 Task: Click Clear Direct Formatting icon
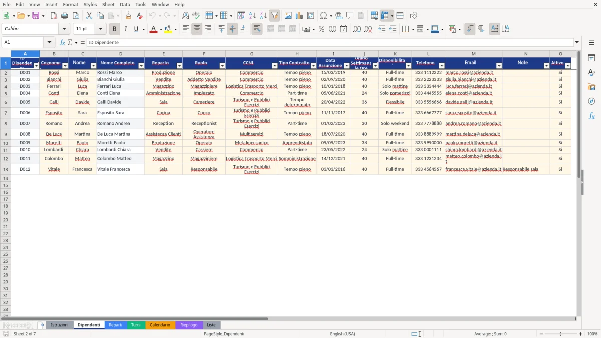(139, 16)
